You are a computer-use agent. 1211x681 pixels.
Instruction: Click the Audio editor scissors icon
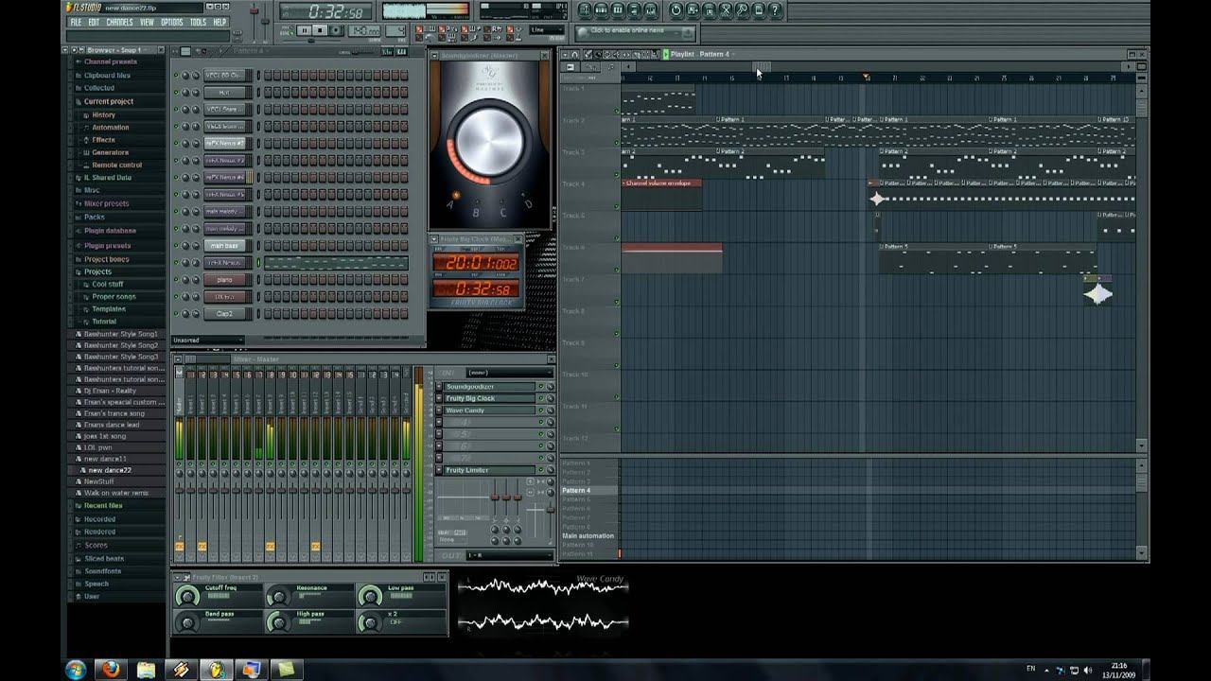(x=726, y=10)
